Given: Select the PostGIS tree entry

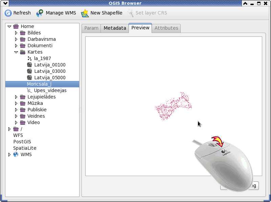Looking at the screenshot, I should click(22, 142).
